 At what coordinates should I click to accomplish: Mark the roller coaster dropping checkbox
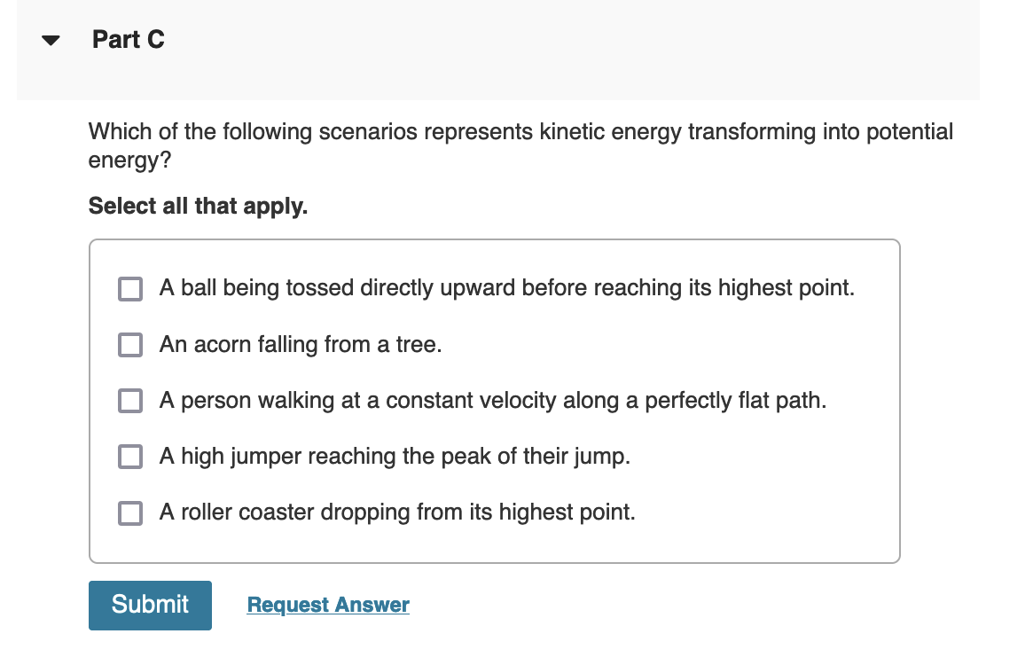click(130, 513)
